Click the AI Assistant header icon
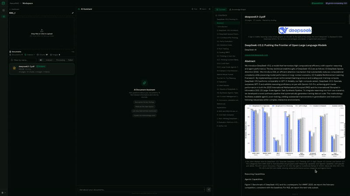This screenshot has height=196, width=350. pyautogui.click(x=79, y=9)
